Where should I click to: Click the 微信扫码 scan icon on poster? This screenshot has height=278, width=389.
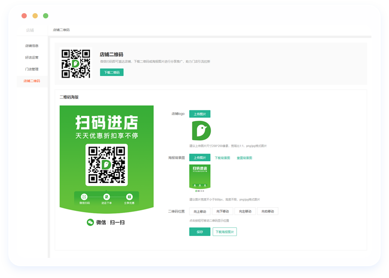[84, 197]
